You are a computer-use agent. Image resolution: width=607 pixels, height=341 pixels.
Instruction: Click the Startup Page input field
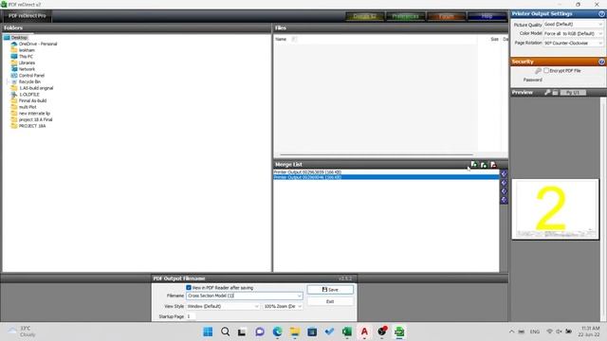[x=192, y=316]
